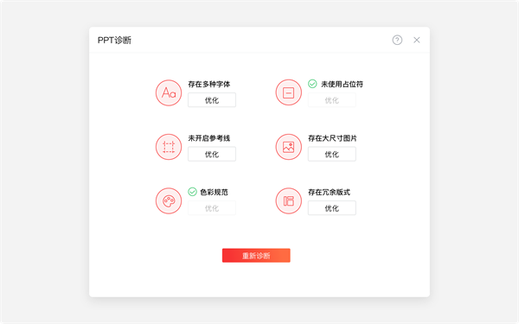
Task: Click the disabled 优化 button under 未使用占位符
Action: click(332, 100)
